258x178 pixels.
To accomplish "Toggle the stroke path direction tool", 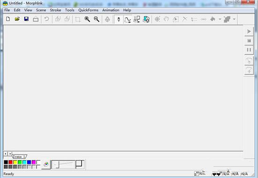I will click(137, 19).
